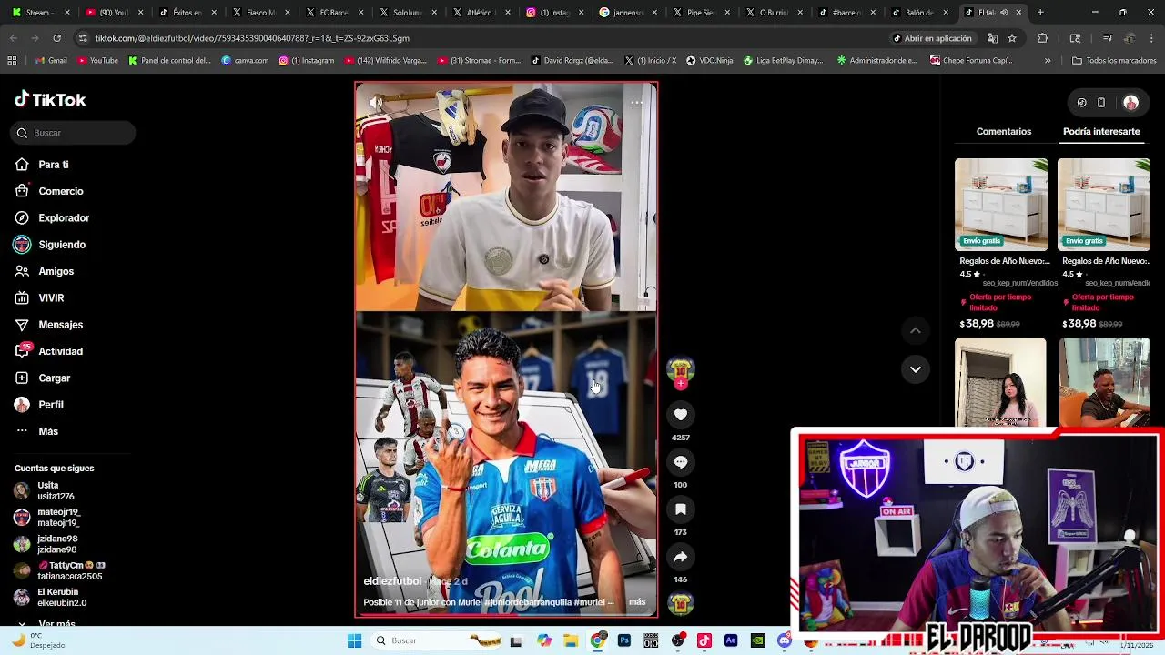Viewport: 1165px width, 655px height.
Task: Click the TikTok logo
Action: (x=50, y=100)
